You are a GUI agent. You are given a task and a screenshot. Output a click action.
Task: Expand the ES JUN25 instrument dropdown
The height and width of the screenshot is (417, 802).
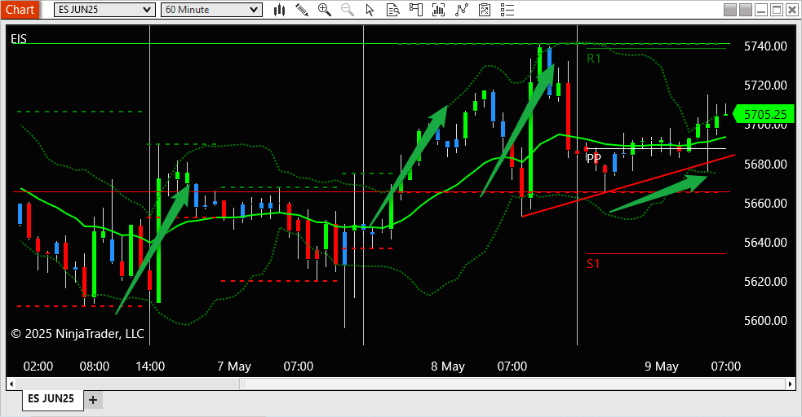coord(104,10)
